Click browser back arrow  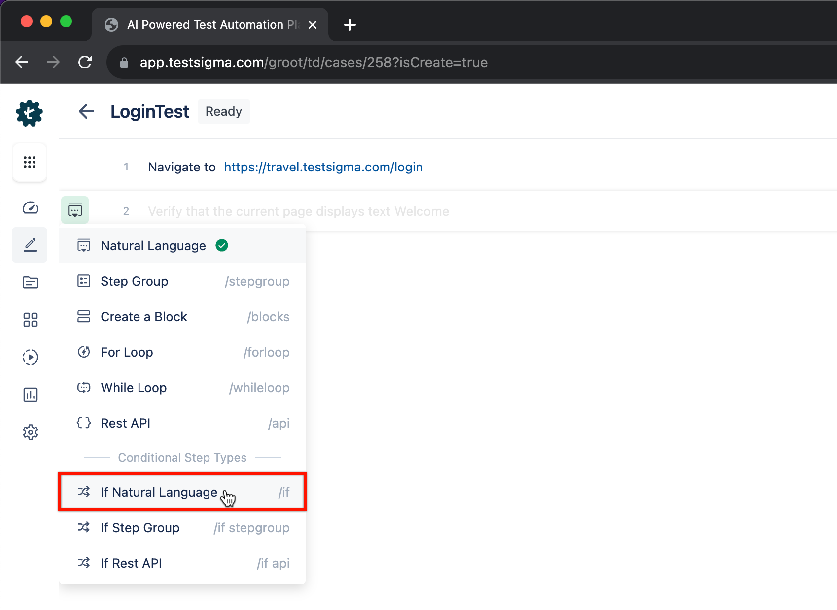(22, 62)
